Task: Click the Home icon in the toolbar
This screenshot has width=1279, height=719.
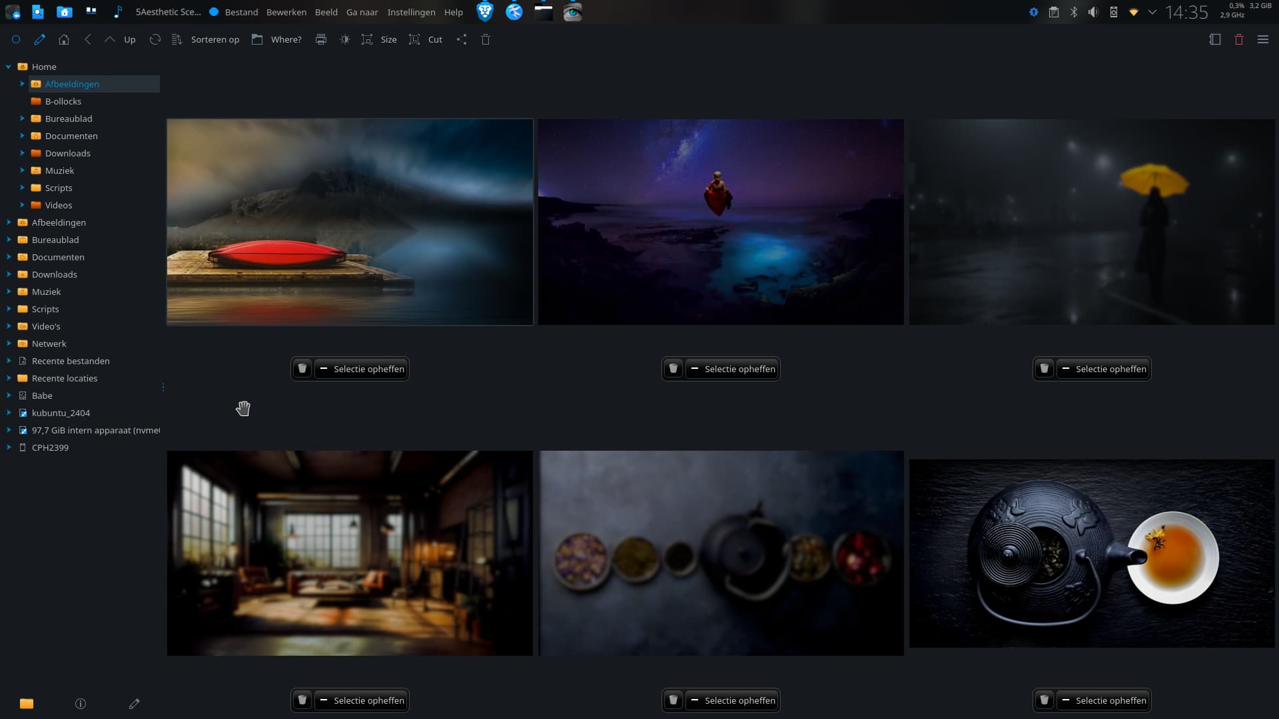Action: point(64,40)
